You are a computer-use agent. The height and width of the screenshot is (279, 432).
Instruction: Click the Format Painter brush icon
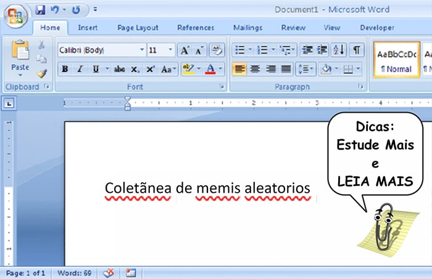click(41, 73)
